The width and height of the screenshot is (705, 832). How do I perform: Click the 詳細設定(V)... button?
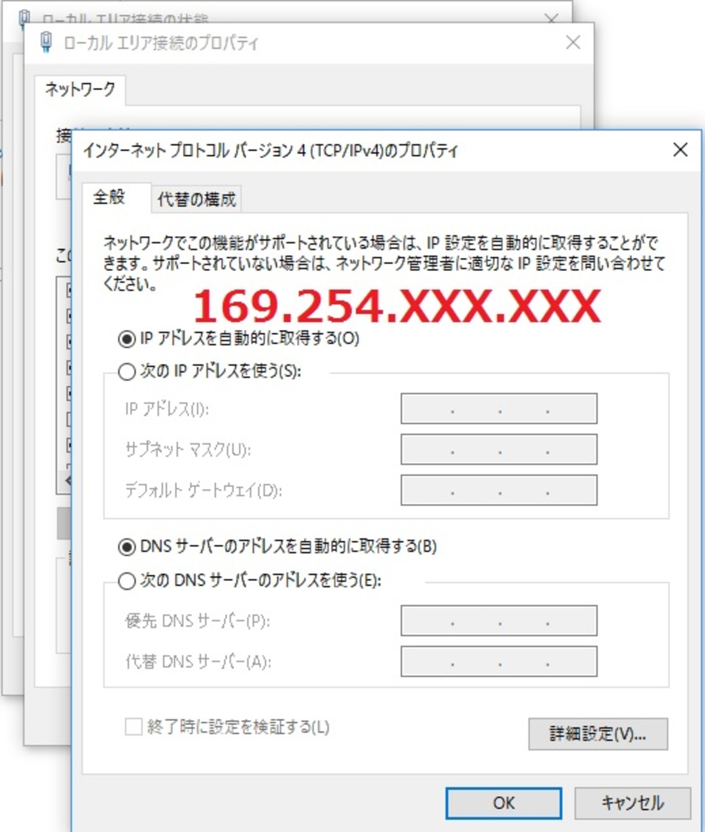click(598, 734)
